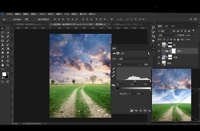This screenshot has height=131, width=200.
Task: Switch to the 通道 panel tab
Action: pyautogui.click(x=166, y=26)
